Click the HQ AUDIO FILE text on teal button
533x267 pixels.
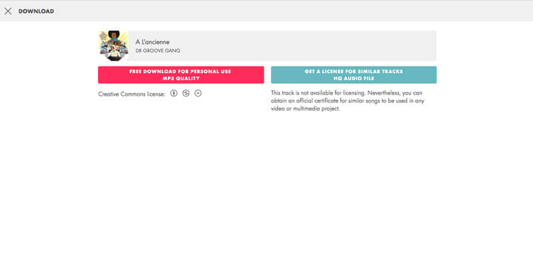point(353,79)
